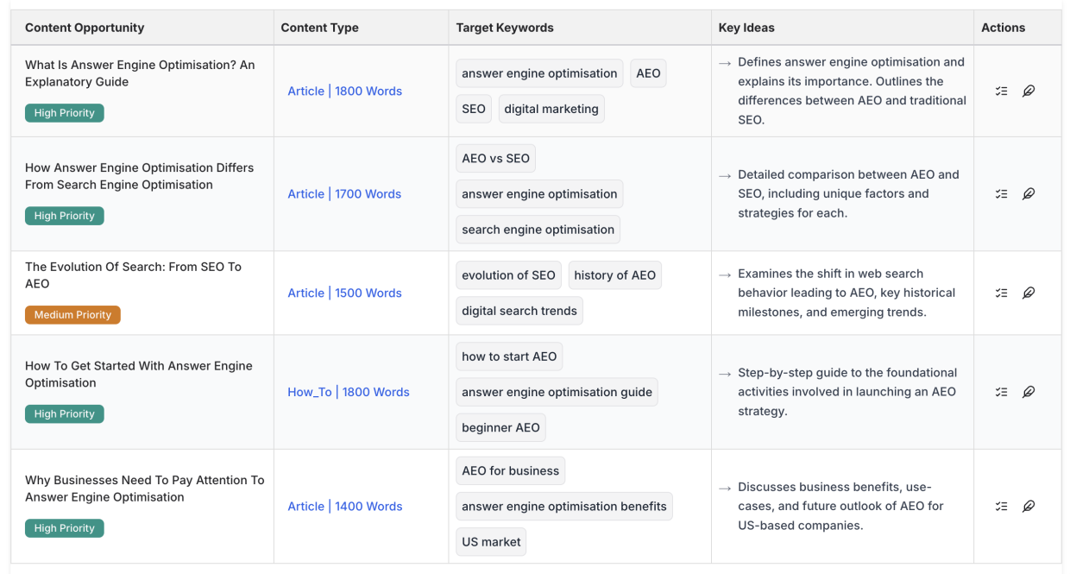The height and width of the screenshot is (574, 1070).
Task: Click the 'US market' keyword tag
Action: click(491, 542)
